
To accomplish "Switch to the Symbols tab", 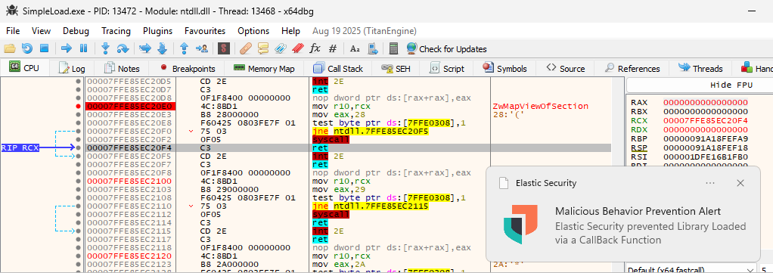I will coord(505,69).
